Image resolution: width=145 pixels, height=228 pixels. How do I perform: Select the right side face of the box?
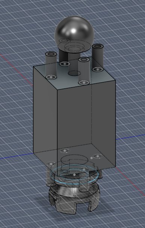(x=87, y=128)
